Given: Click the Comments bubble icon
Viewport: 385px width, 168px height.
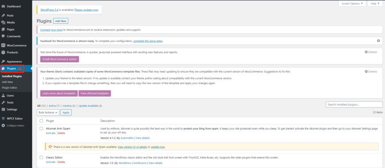Looking at the screenshot, I should point(3,36).
